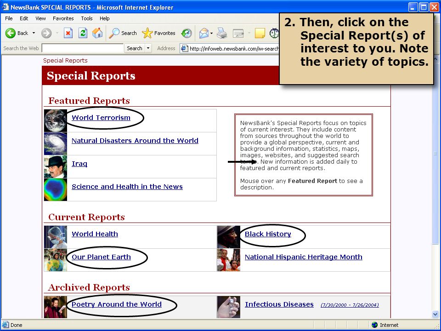This screenshot has width=441, height=331.
Task: Open the Favorites star button
Action: (158, 33)
